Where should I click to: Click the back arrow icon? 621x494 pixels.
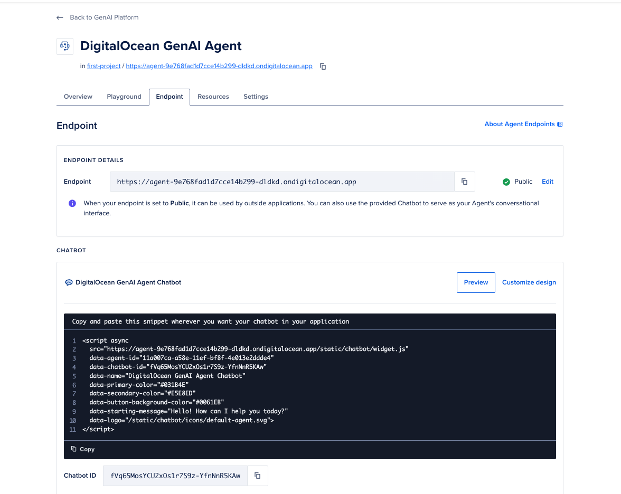tap(60, 17)
